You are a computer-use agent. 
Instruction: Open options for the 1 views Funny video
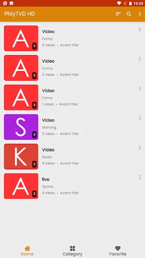(140, 89)
